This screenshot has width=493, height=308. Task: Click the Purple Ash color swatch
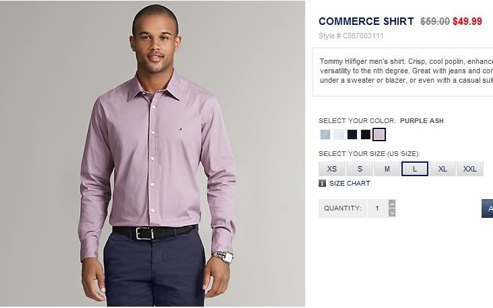(x=379, y=134)
